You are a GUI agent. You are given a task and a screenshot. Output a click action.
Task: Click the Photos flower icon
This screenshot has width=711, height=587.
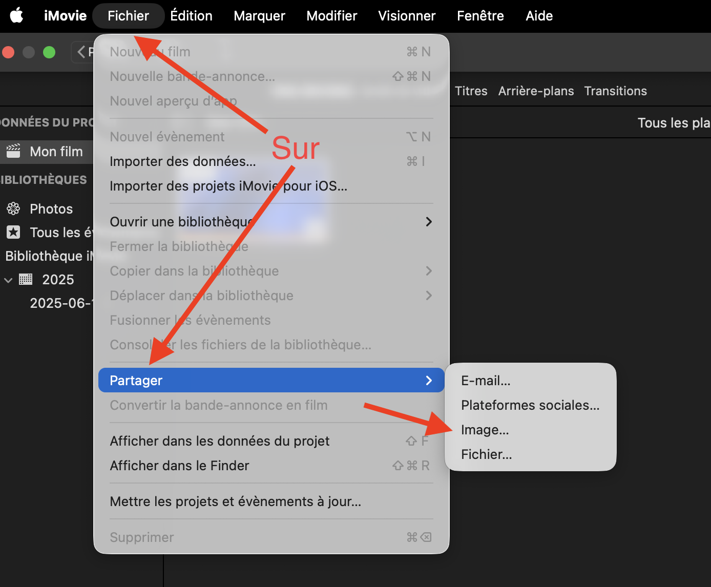click(13, 208)
